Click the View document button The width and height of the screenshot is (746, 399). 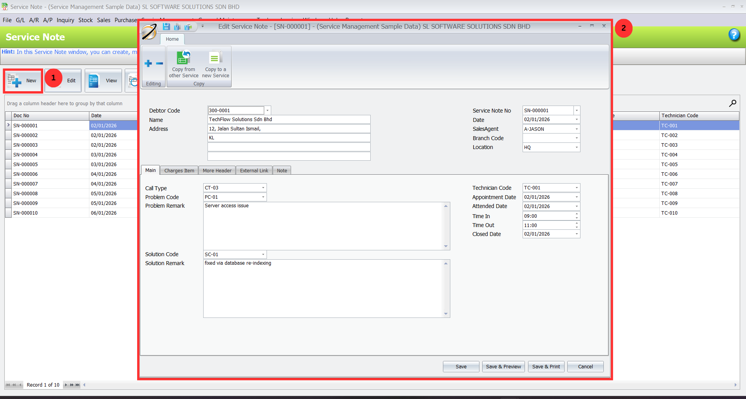(x=104, y=81)
